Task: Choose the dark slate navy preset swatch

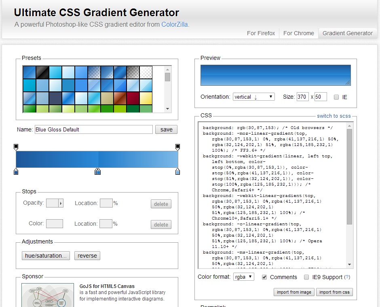Action: [x=55, y=98]
